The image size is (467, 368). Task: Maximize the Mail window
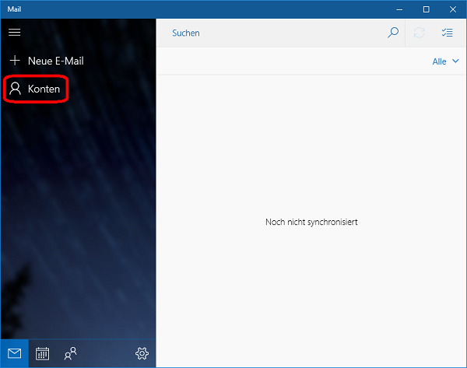(x=427, y=9)
